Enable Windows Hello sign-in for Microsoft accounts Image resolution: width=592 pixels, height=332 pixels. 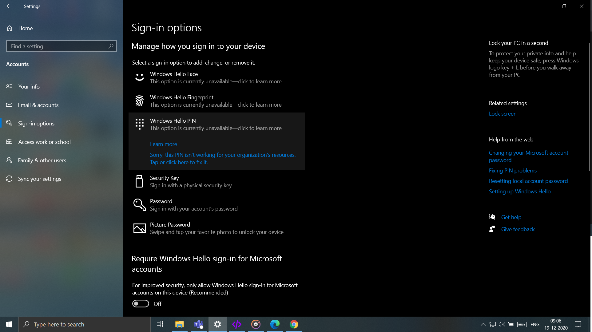pyautogui.click(x=141, y=303)
